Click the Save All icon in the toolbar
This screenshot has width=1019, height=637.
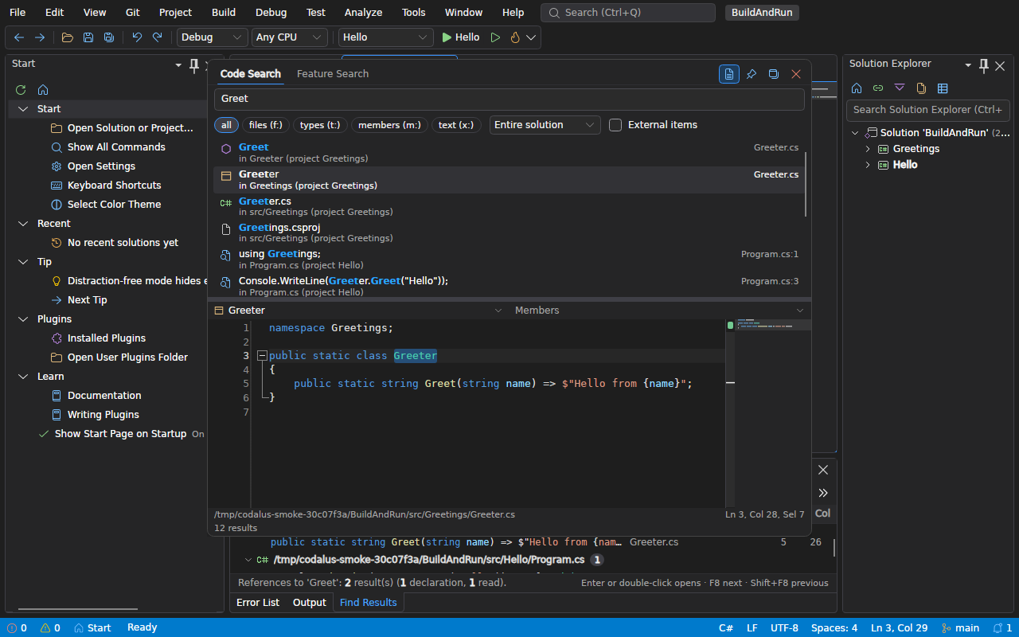(109, 37)
